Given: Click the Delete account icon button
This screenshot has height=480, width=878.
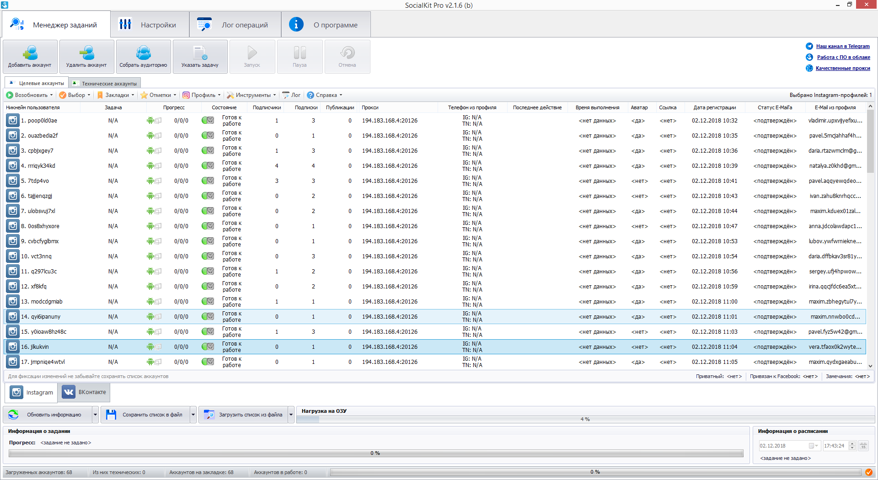Looking at the screenshot, I should click(87, 57).
